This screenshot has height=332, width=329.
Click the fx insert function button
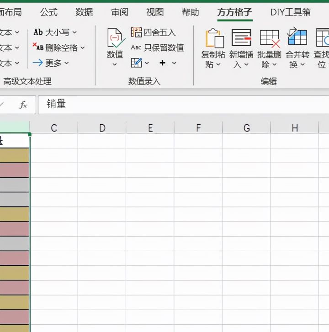(x=23, y=105)
